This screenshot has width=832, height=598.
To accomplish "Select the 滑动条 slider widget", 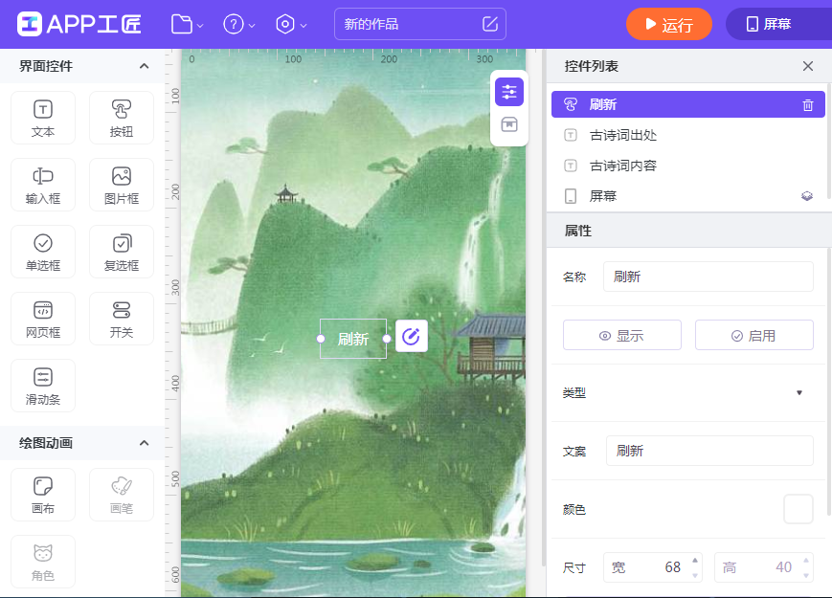I will [x=43, y=386].
